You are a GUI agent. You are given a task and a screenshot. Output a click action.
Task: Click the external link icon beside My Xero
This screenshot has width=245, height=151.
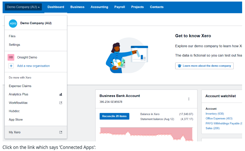[61, 132]
